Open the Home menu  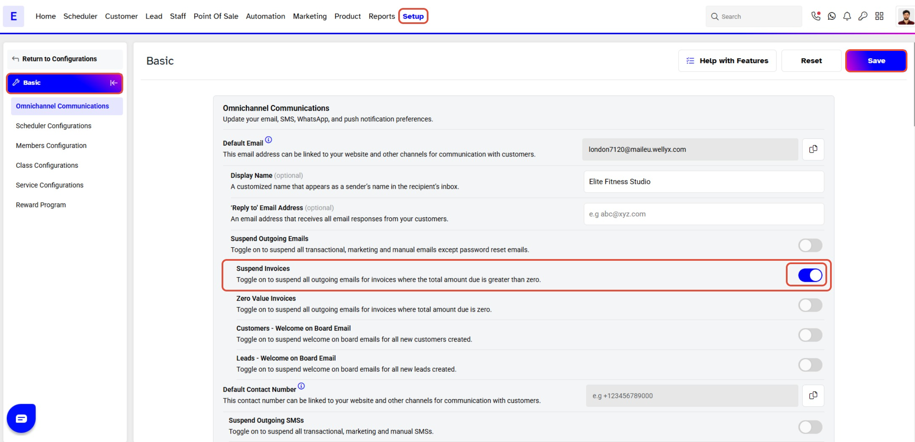pyautogui.click(x=45, y=16)
